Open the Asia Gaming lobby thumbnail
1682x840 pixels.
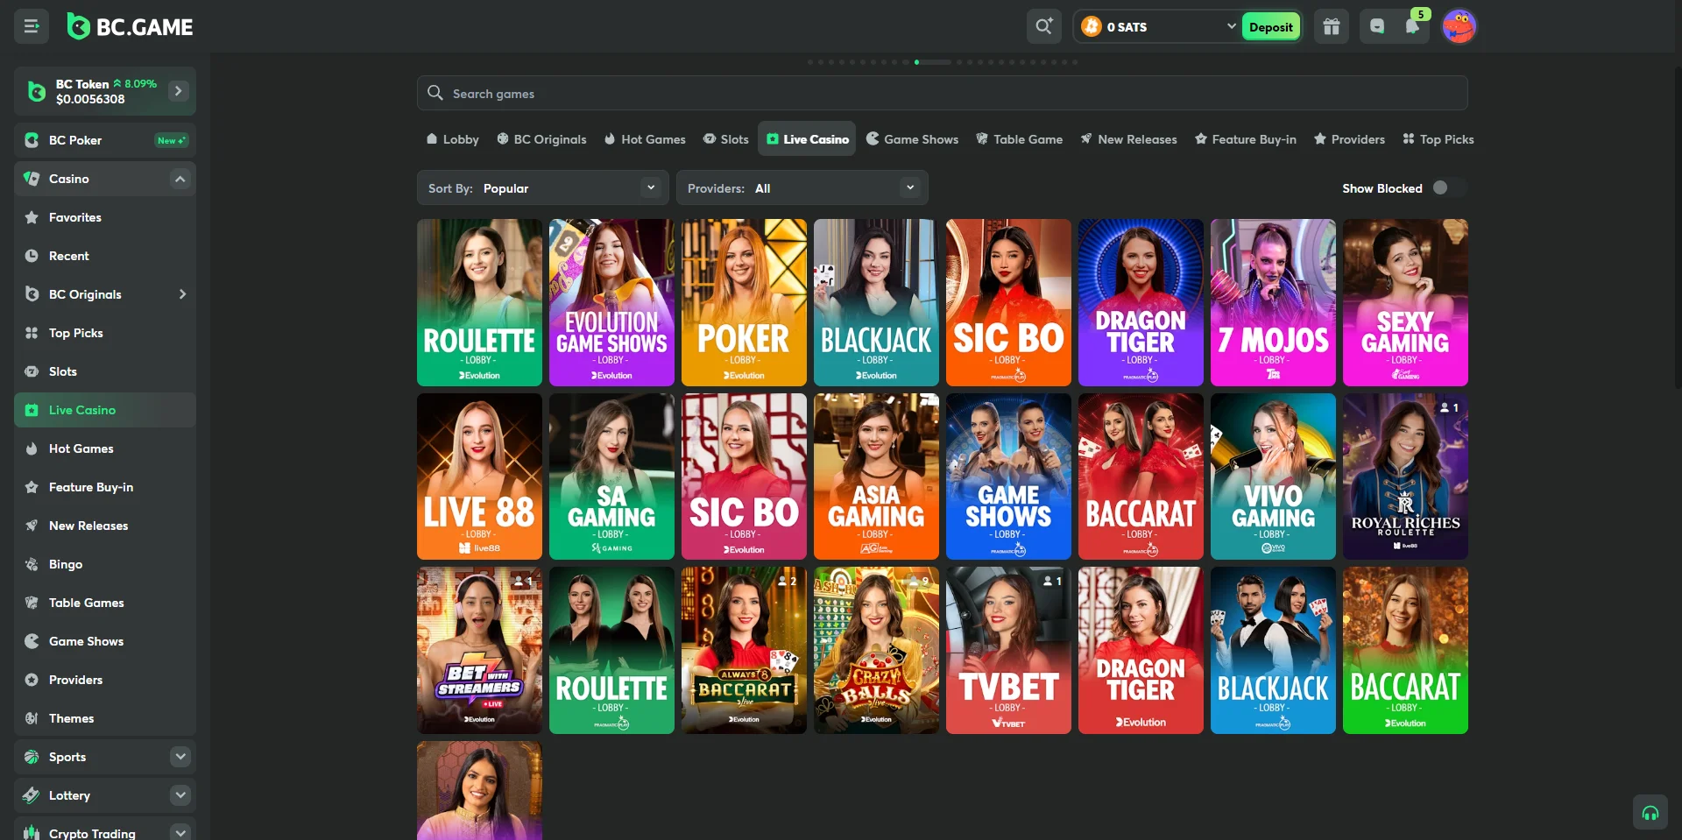pos(876,476)
